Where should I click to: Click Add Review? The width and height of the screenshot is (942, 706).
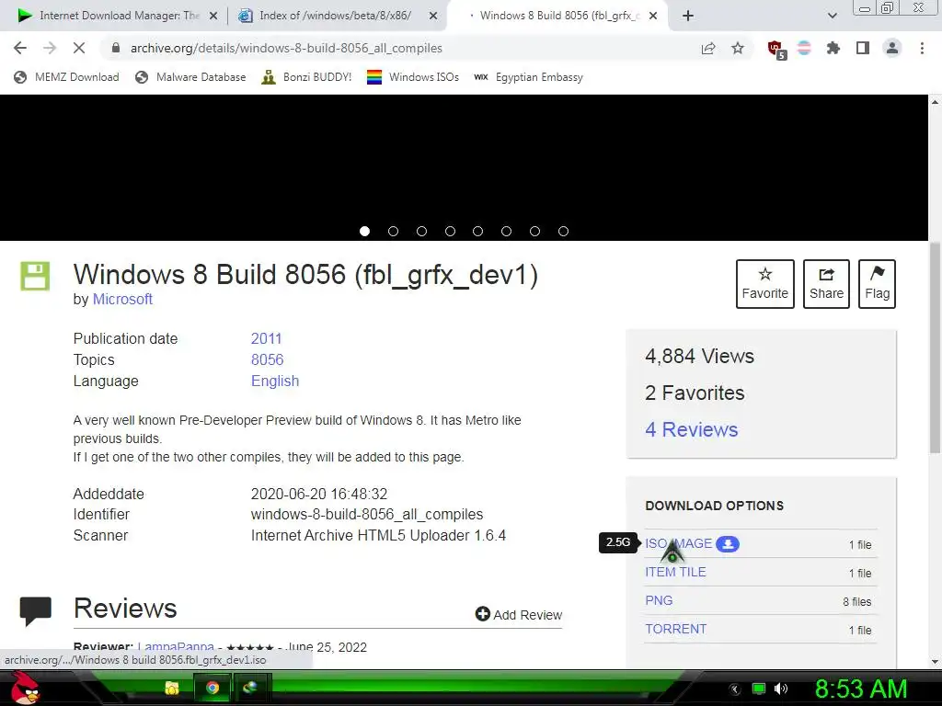tap(519, 614)
